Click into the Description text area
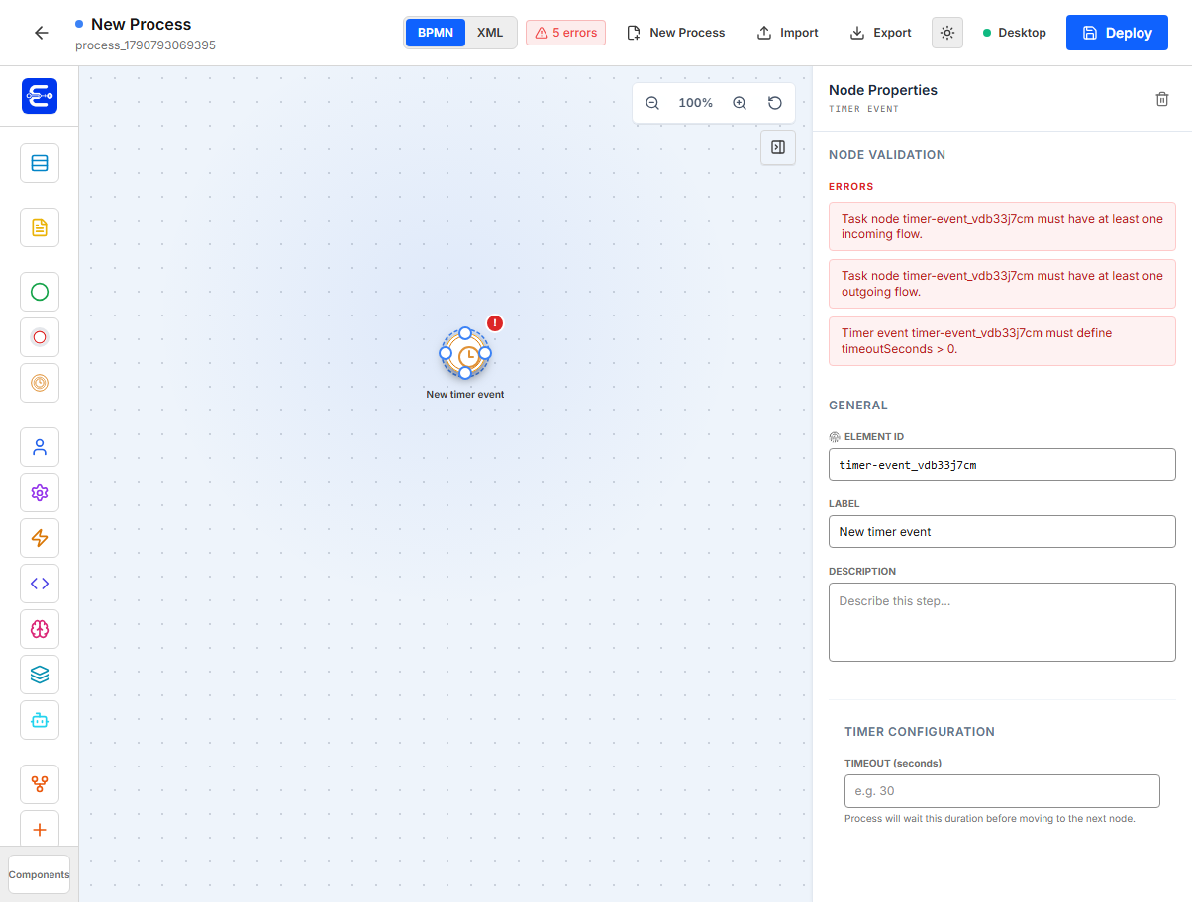The width and height of the screenshot is (1192, 902). (x=1002, y=622)
